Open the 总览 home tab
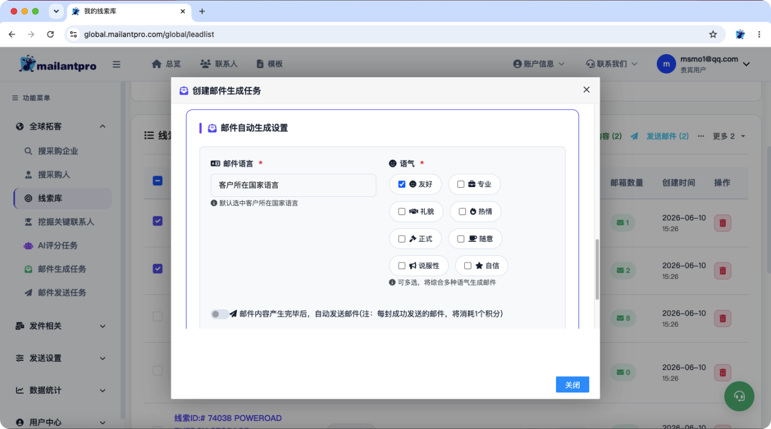 click(166, 64)
